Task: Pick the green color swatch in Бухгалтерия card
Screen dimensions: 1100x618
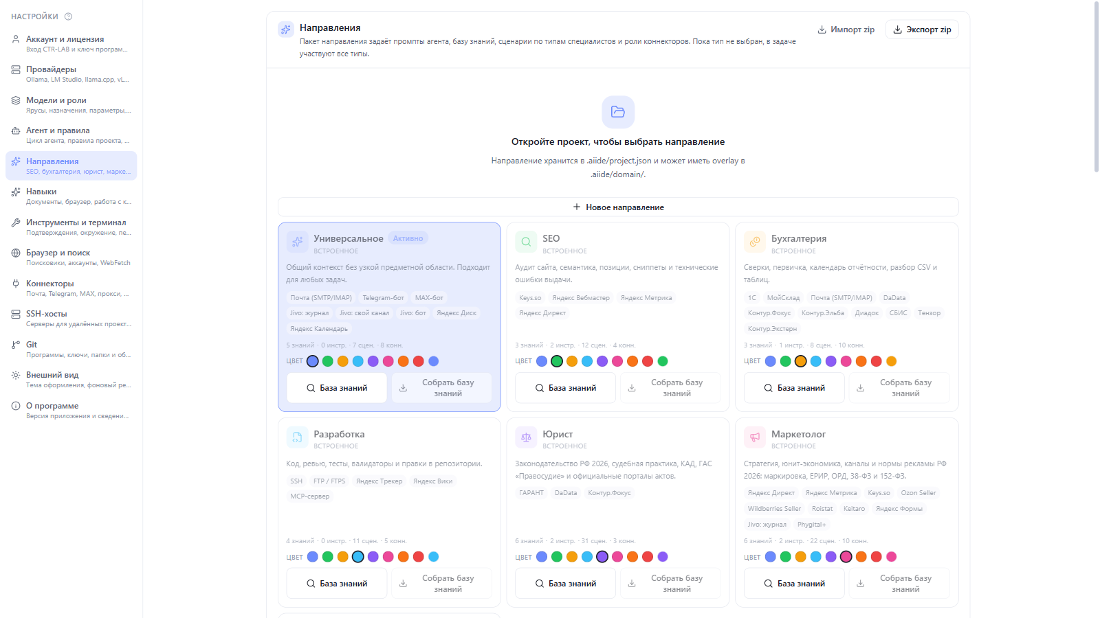Action: click(x=786, y=361)
